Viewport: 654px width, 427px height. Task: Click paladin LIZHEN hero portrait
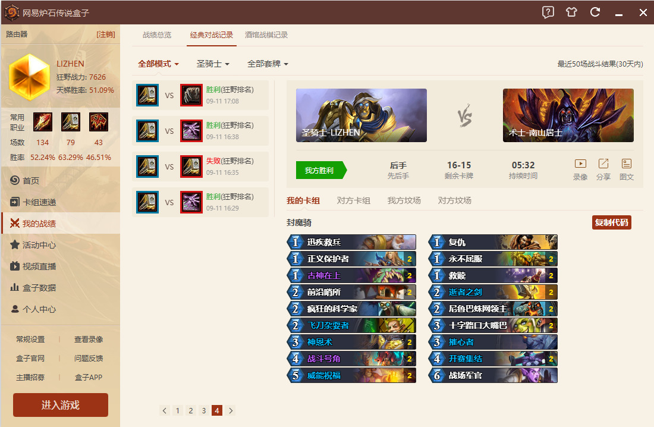pyautogui.click(x=361, y=115)
